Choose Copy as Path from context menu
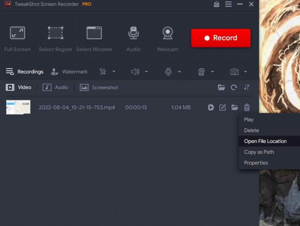This screenshot has height=226, width=300. pos(259,152)
